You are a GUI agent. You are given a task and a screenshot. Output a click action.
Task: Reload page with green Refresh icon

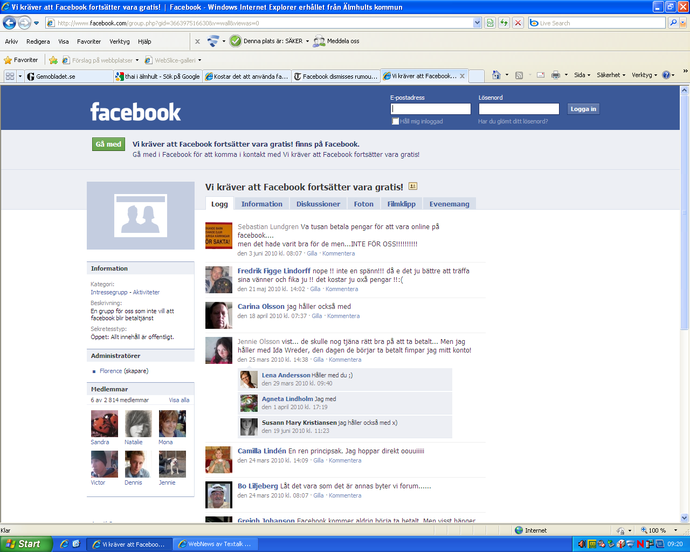[x=504, y=23]
